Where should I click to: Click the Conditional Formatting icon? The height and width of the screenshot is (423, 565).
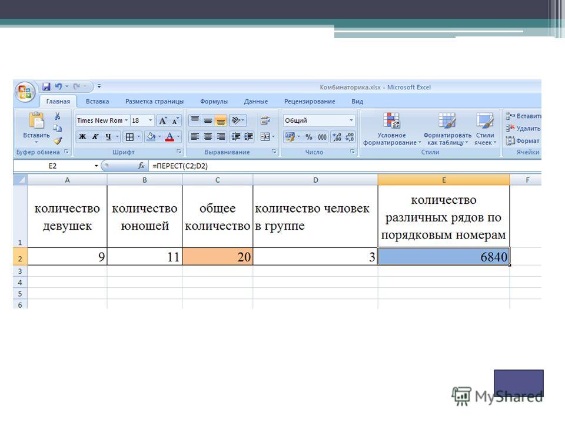392,129
